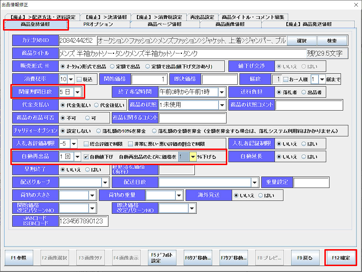Click the カテゴリ 検索 button
The height and width of the screenshot is (272, 362).
click(x=332, y=41)
